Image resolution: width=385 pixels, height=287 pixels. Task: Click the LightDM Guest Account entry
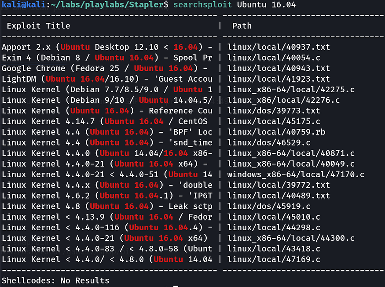pyautogui.click(x=107, y=79)
